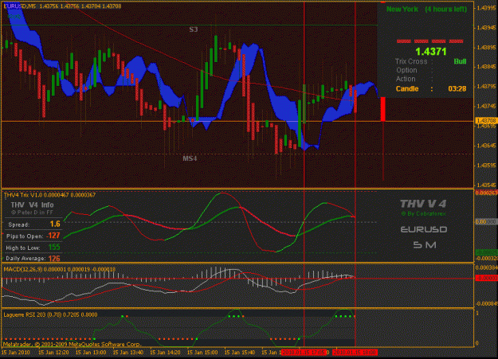Click the '15 Jan 15:40' time axis label

tap(240, 353)
